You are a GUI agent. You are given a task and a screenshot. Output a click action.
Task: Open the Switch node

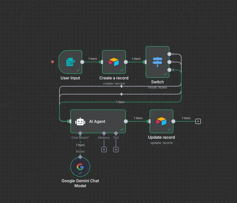point(157,61)
